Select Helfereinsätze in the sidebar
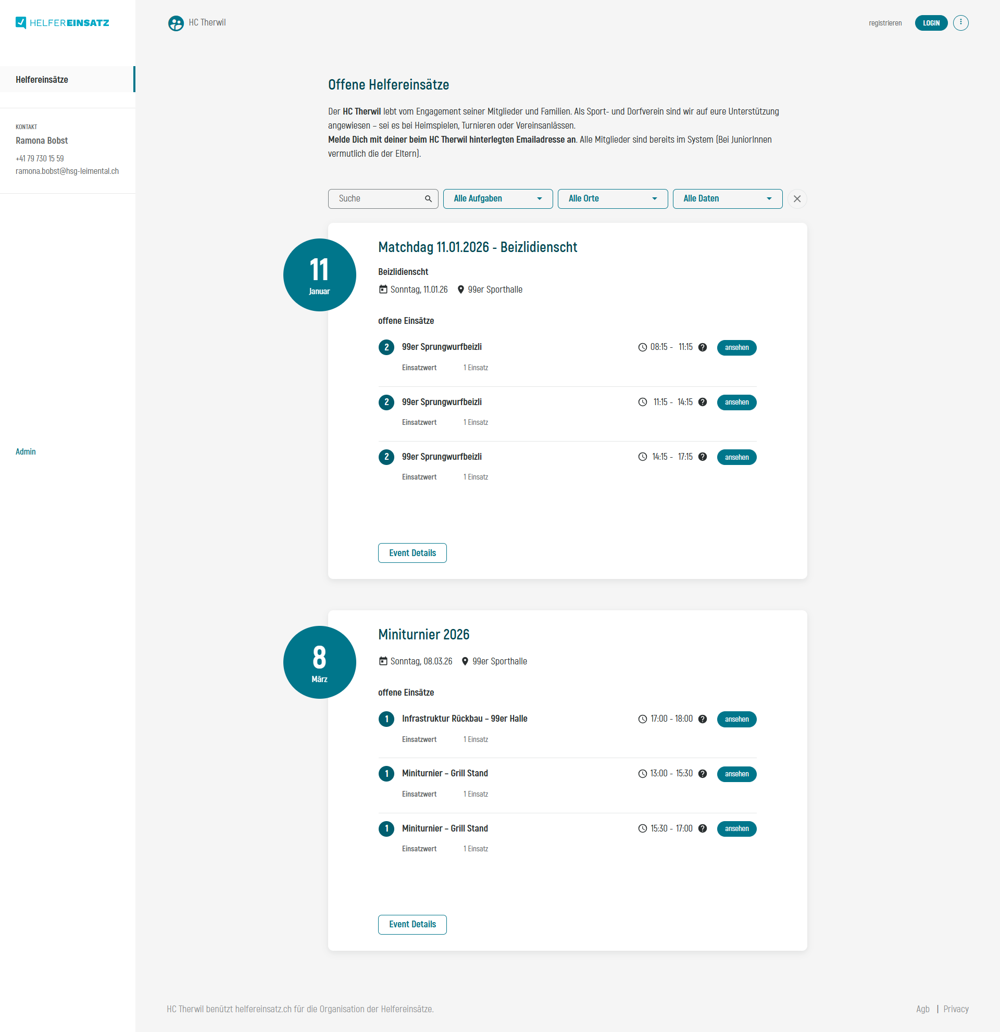This screenshot has width=1000, height=1032. (42, 79)
